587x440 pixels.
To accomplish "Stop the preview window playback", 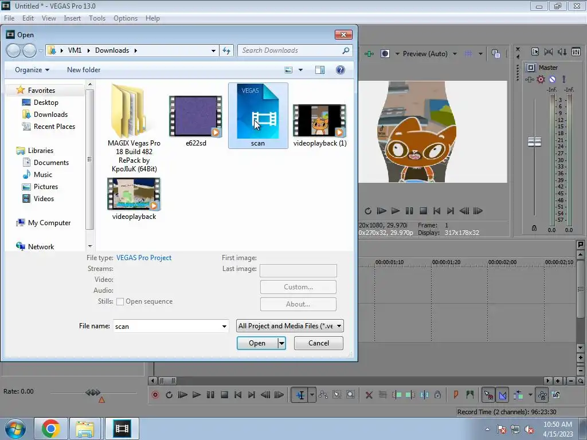I will 423,211.
